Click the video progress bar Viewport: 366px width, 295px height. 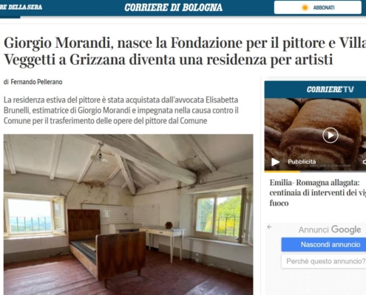point(315,171)
